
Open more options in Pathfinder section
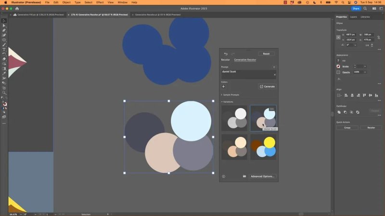point(379,115)
